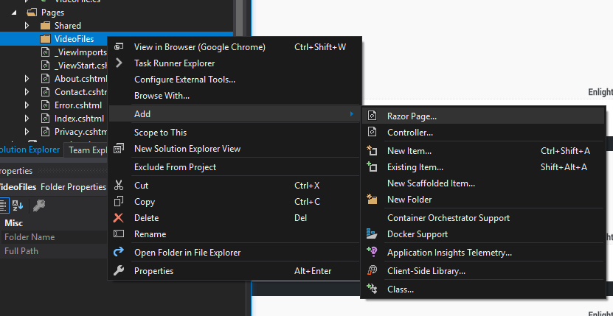Click the Open Folder in File Explorer arrow icon
Viewport: 613px width, 316px height.
pyautogui.click(x=119, y=252)
